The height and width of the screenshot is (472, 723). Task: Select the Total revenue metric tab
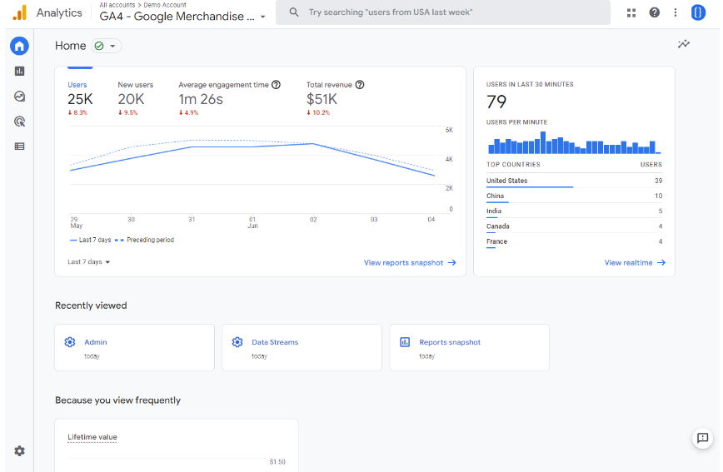pos(335,98)
